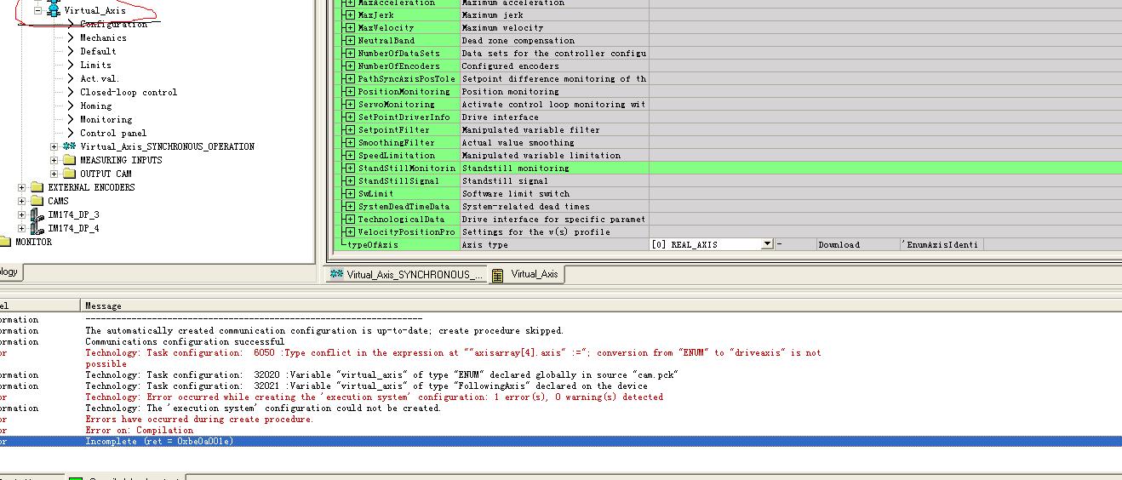The image size is (1122, 480).
Task: Expand the SetpointFilter parameter row
Action: click(x=350, y=129)
